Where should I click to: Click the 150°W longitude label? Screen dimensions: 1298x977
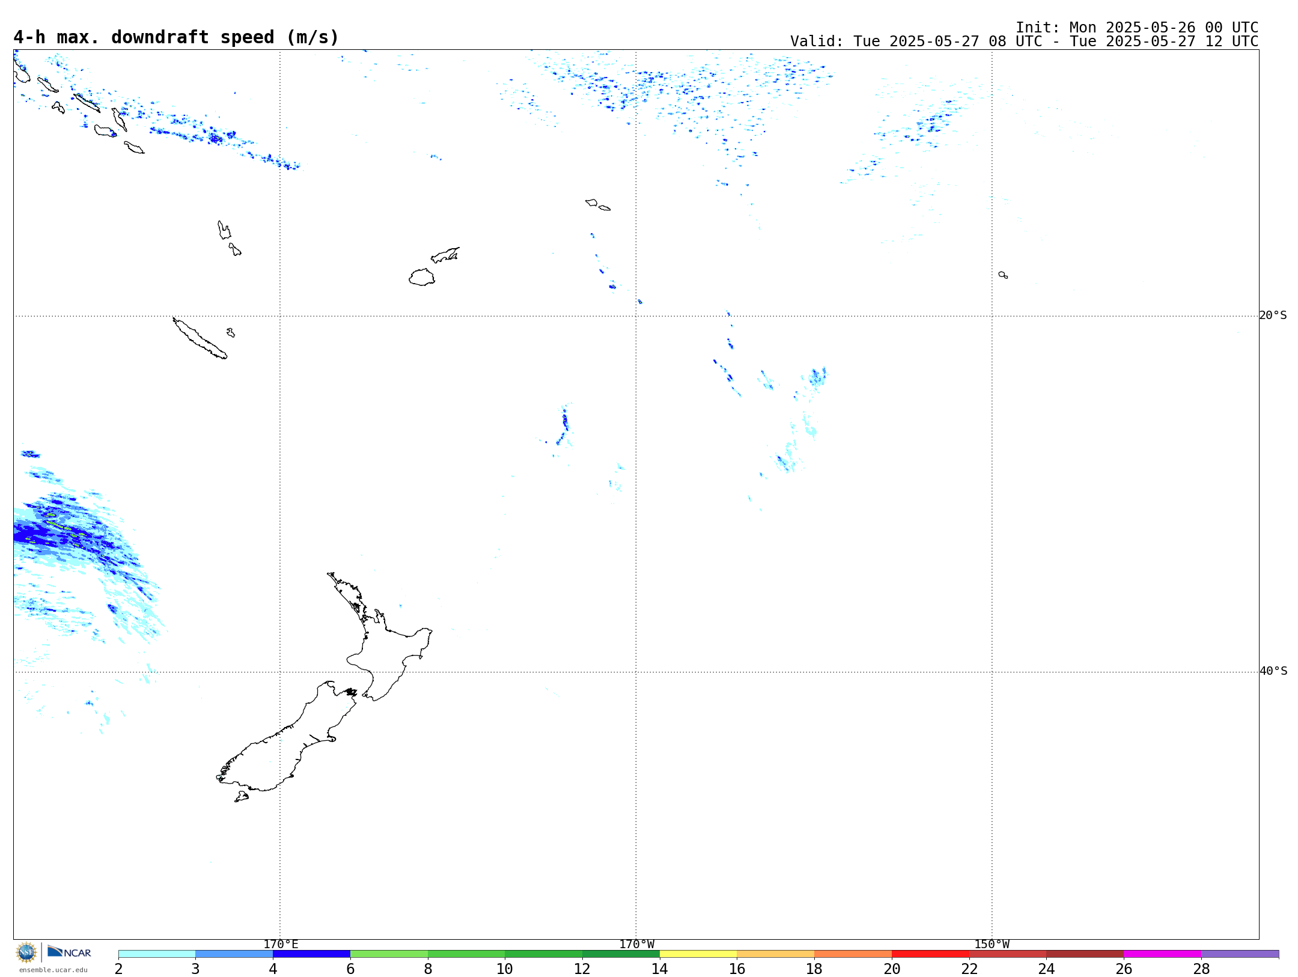992,945
